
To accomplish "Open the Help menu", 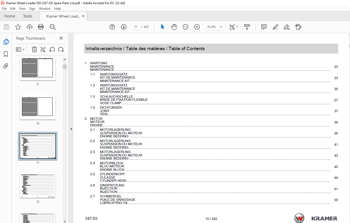I will [57, 9].
